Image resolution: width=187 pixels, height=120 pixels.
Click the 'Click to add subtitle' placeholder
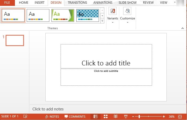[106, 77]
